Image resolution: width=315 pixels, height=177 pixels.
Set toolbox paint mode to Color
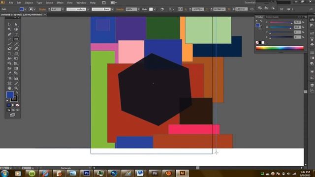9,105
